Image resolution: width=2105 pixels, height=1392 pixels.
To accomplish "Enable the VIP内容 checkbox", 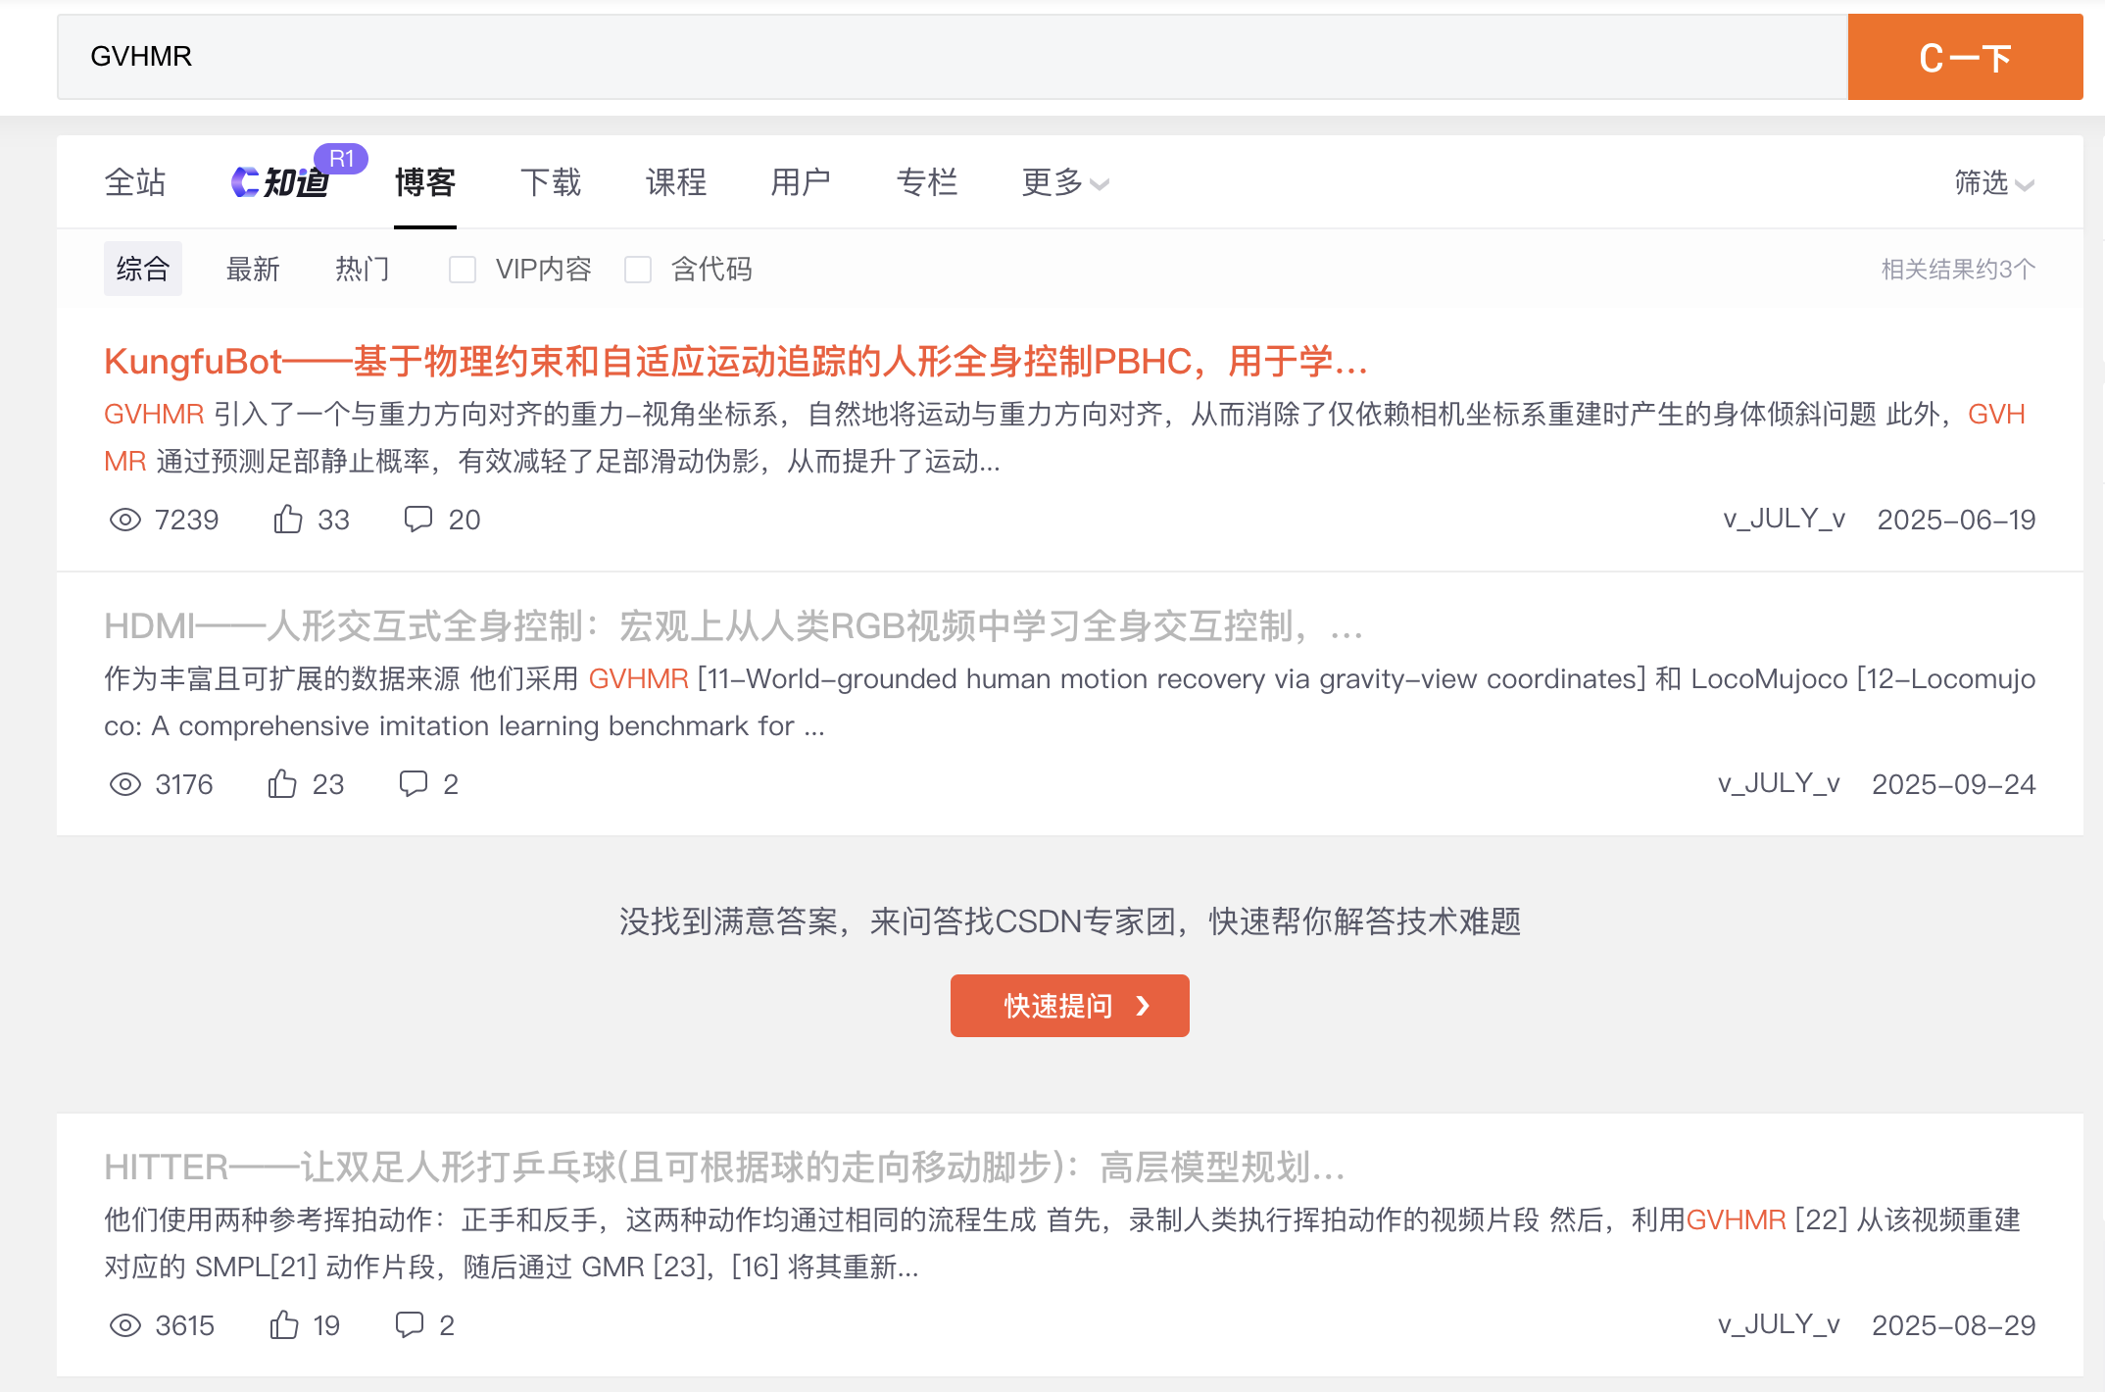I will 463,270.
